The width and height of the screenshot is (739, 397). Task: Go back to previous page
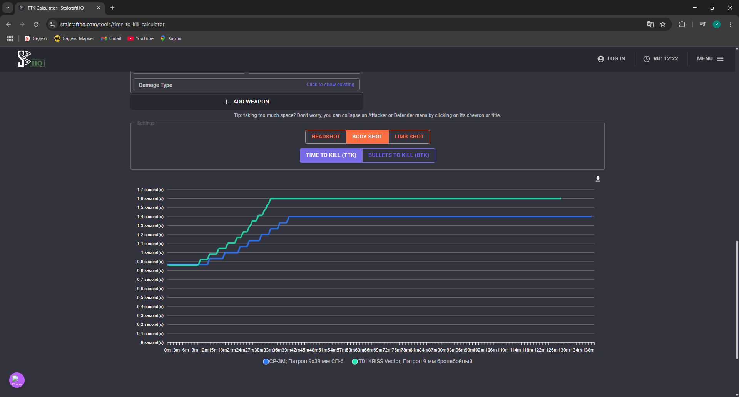8,24
